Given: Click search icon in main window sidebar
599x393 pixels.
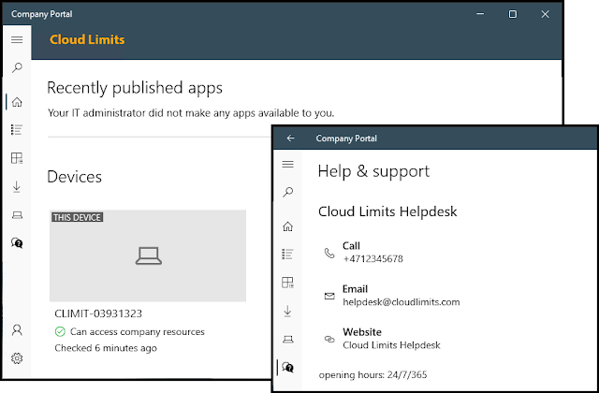Looking at the screenshot, I should 17,68.
